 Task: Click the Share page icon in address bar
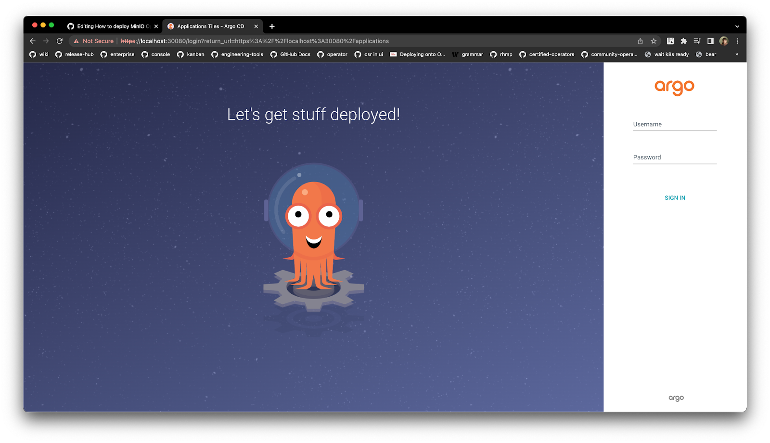pyautogui.click(x=640, y=41)
